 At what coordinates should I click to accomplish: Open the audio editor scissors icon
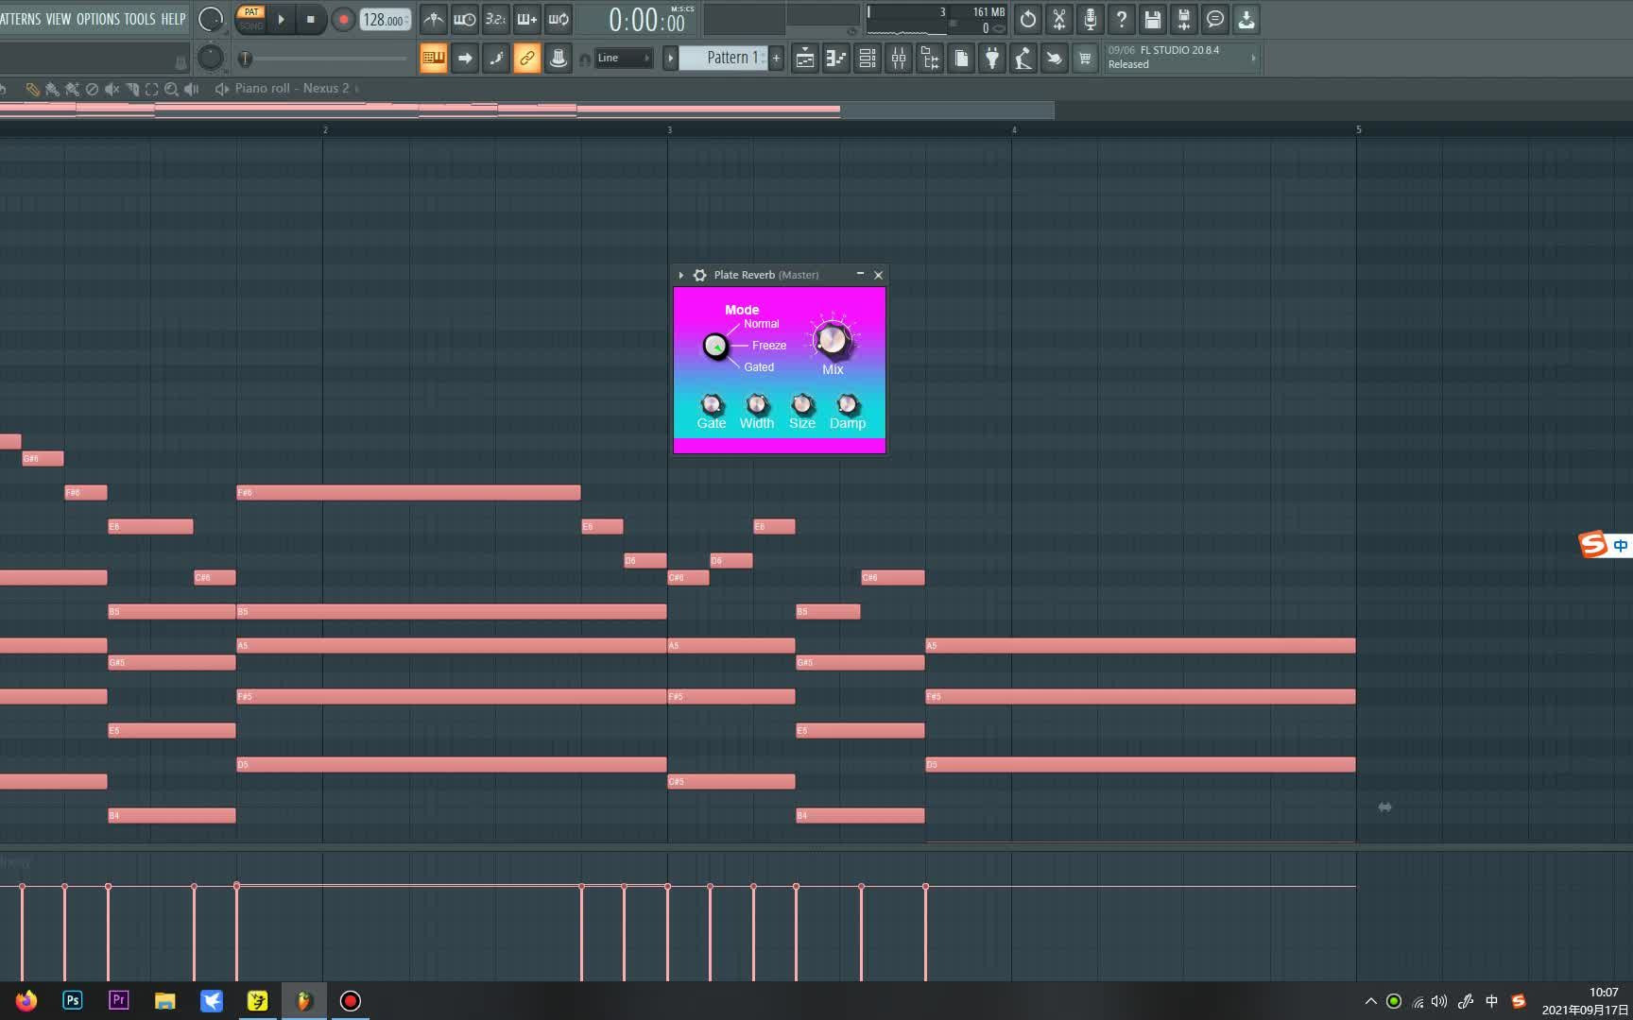click(x=1059, y=19)
